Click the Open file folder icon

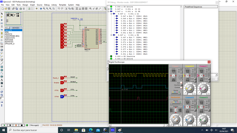pos(6,9)
